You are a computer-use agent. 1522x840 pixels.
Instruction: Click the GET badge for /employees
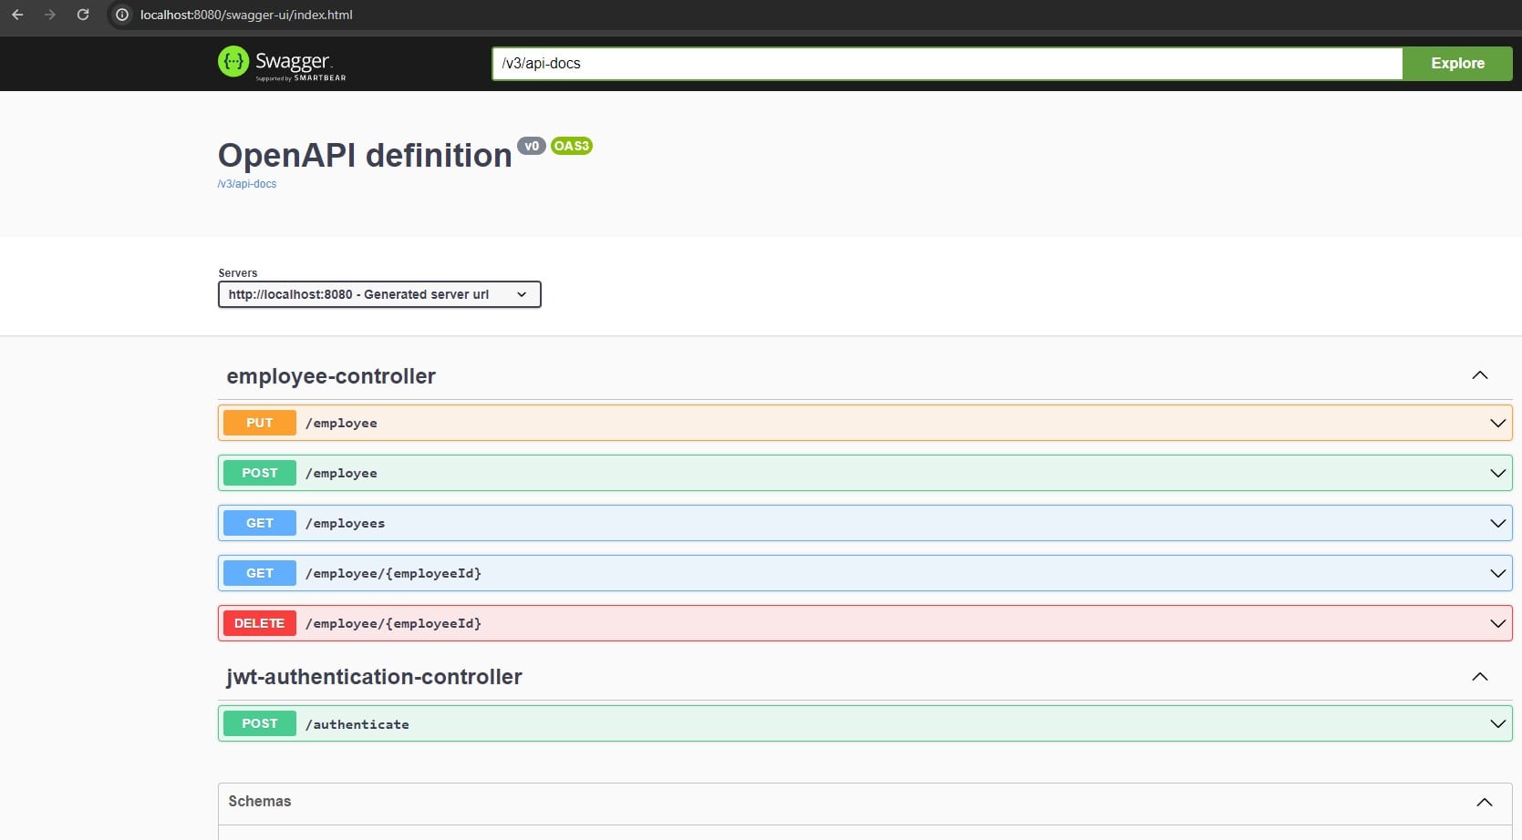(260, 523)
